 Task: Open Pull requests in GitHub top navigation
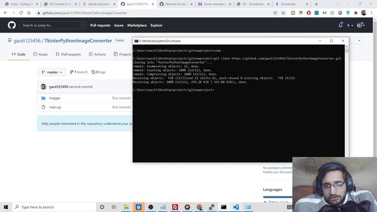100,25
